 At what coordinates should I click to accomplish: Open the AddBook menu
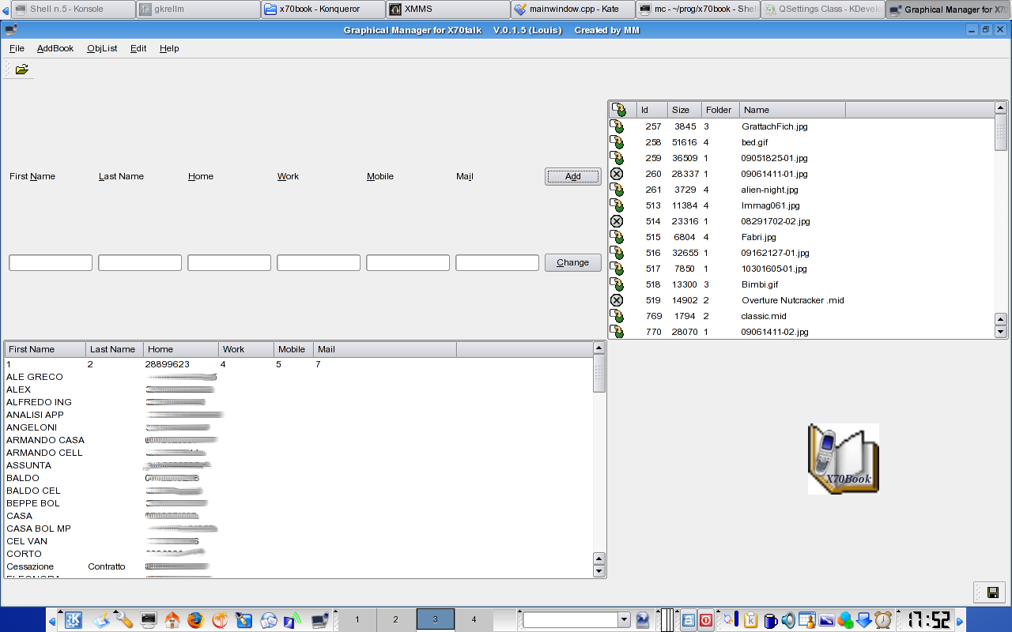click(x=55, y=48)
